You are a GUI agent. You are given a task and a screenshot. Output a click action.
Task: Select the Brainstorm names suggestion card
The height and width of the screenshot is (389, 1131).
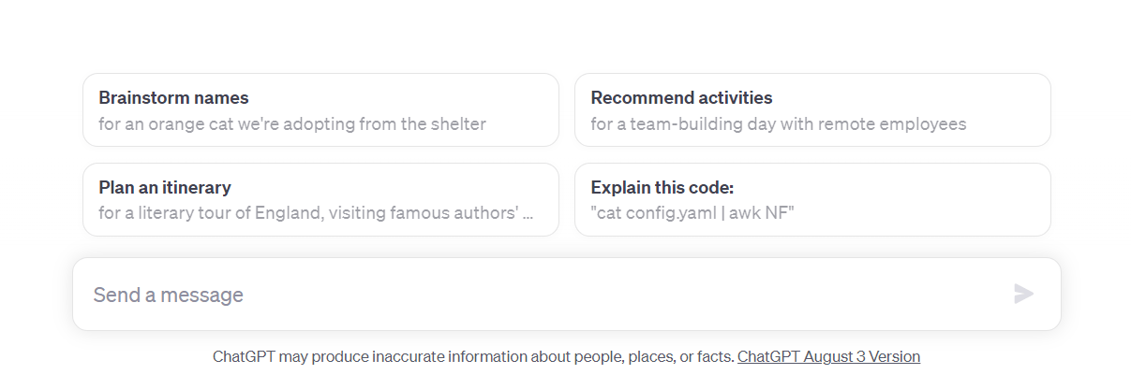click(x=320, y=110)
